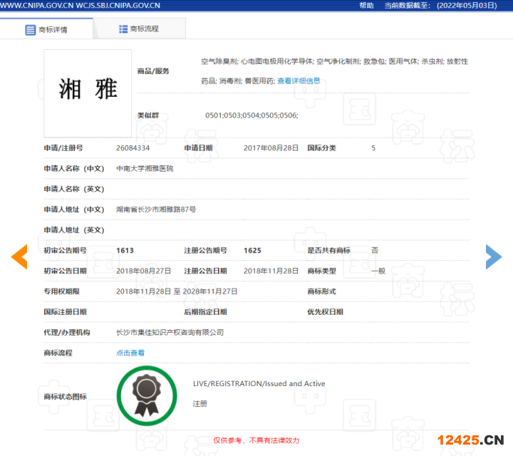The width and height of the screenshot is (513, 456).
Task: Select LIVE/REGISTRATION/Issued and Active status text
Action: [259, 384]
